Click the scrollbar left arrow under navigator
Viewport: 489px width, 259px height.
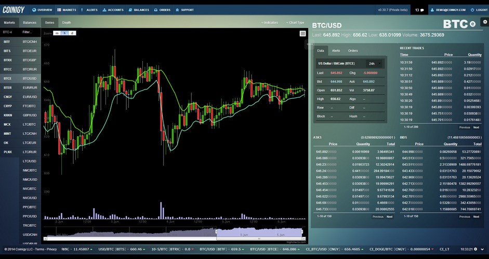click(x=45, y=239)
